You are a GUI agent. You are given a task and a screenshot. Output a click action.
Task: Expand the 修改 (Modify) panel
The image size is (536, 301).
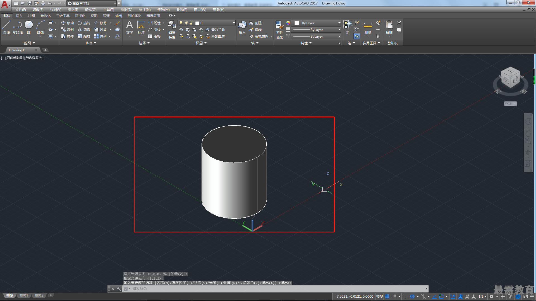tap(90, 43)
